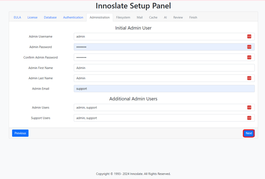The width and height of the screenshot is (265, 179).
Task: Click the Next button
Action: [249, 133]
